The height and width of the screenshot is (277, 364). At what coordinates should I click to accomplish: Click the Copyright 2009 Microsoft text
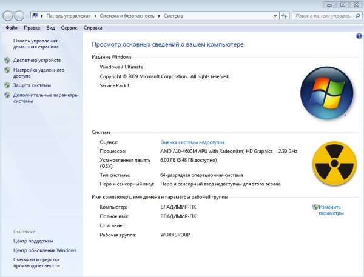point(164,76)
